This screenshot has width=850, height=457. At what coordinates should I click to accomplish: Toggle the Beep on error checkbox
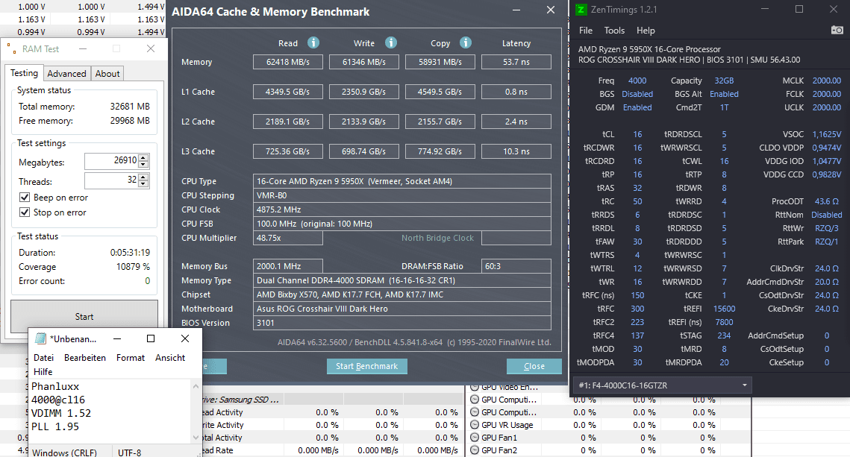click(x=25, y=197)
